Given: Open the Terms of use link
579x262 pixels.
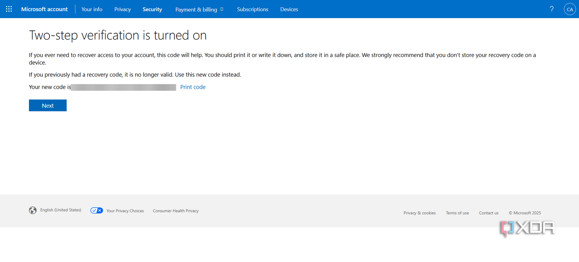Looking at the screenshot, I should click(457, 213).
